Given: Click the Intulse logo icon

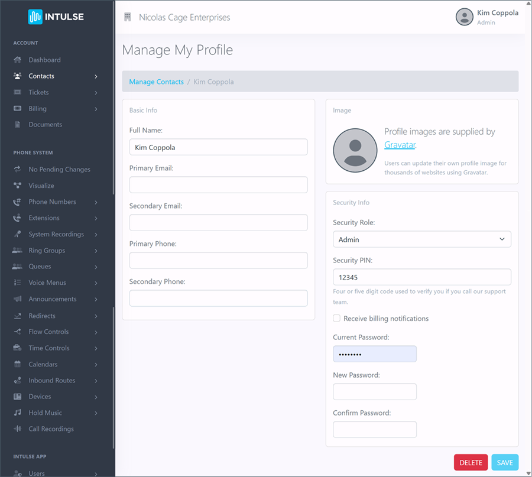Looking at the screenshot, I should [35, 17].
